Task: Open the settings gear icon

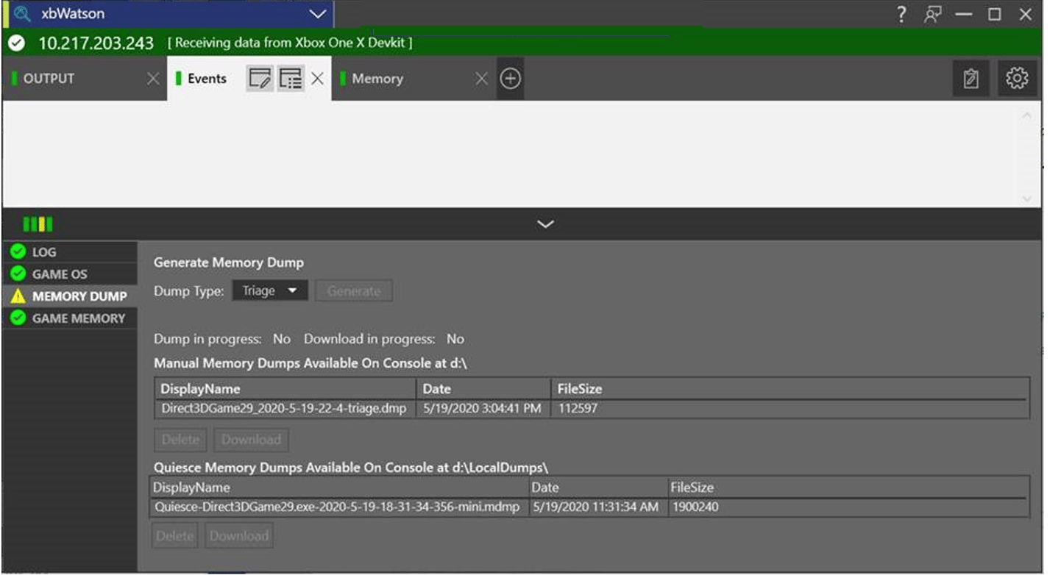Action: (x=1016, y=78)
